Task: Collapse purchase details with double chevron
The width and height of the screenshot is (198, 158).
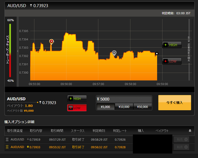Action: (190, 131)
